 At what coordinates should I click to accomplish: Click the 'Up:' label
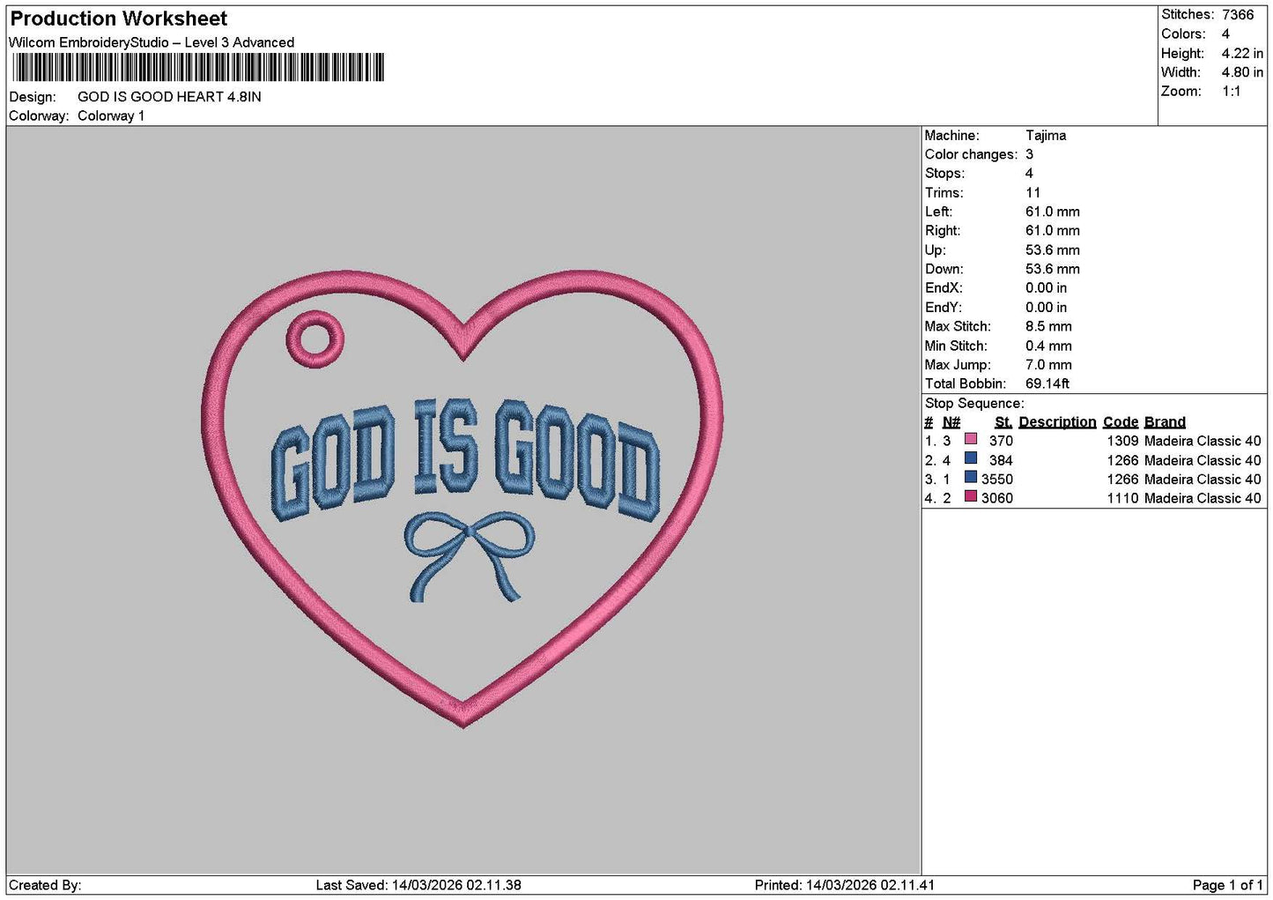(x=935, y=250)
